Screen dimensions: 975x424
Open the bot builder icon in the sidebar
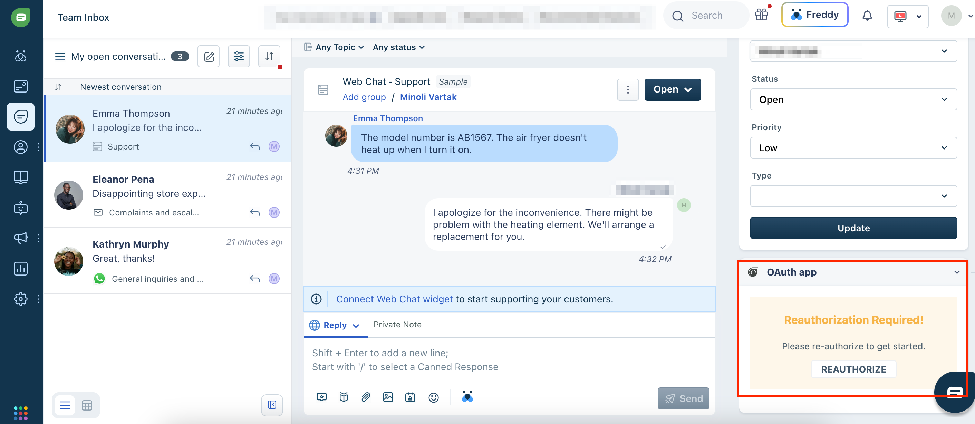point(21,208)
